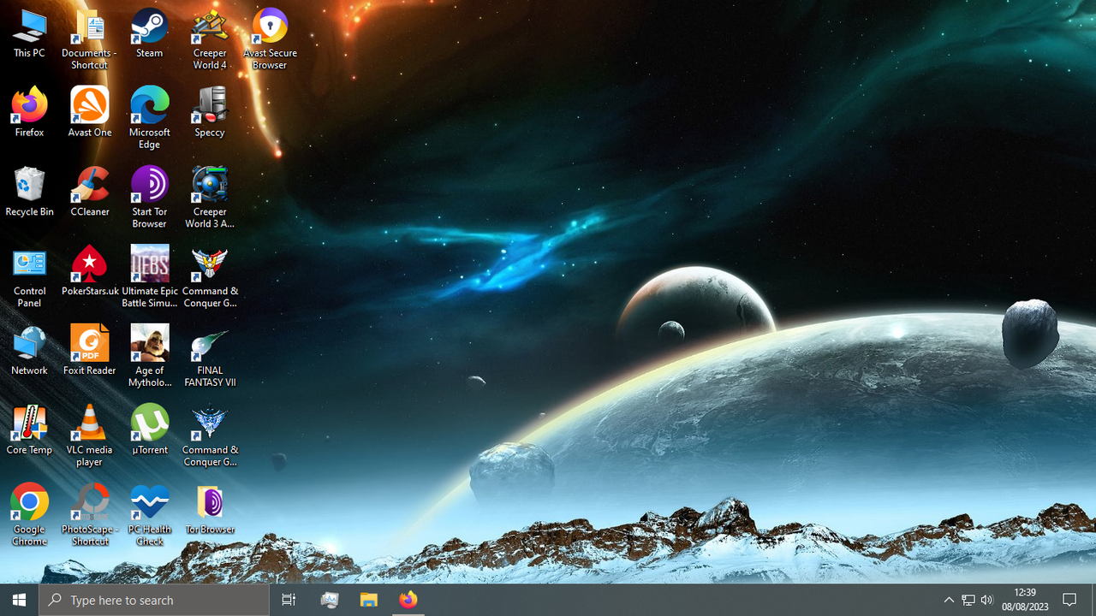Select the Command & Conquer icon beside µTorrent

point(210,436)
